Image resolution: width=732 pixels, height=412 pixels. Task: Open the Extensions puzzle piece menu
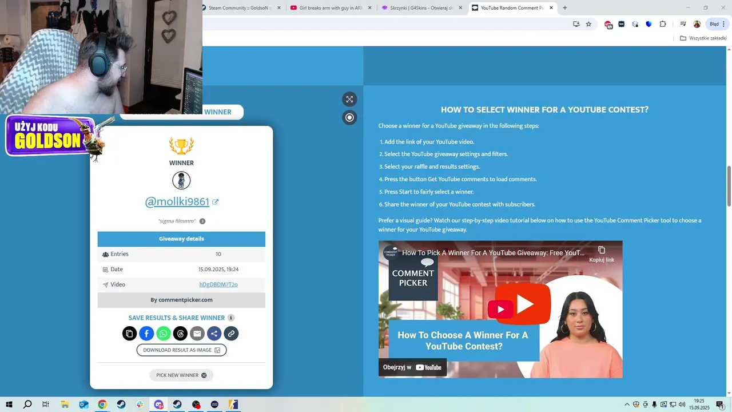(x=663, y=24)
